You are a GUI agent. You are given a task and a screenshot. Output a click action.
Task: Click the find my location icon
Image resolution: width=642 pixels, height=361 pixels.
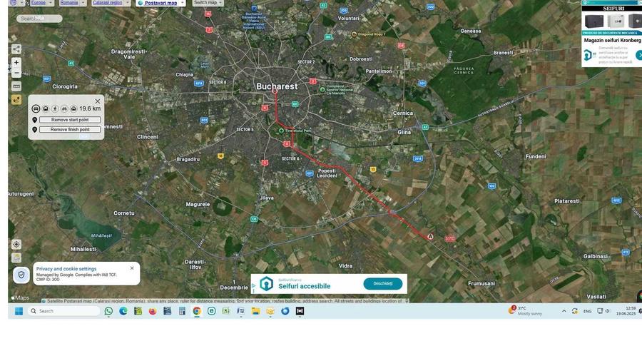tap(16, 244)
